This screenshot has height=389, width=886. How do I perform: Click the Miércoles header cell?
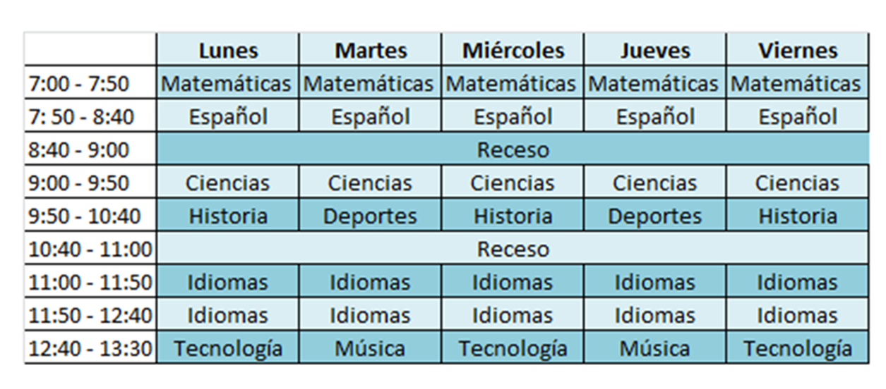tap(513, 49)
